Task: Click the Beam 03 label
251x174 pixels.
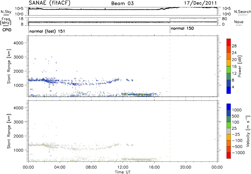Action: click(x=122, y=3)
